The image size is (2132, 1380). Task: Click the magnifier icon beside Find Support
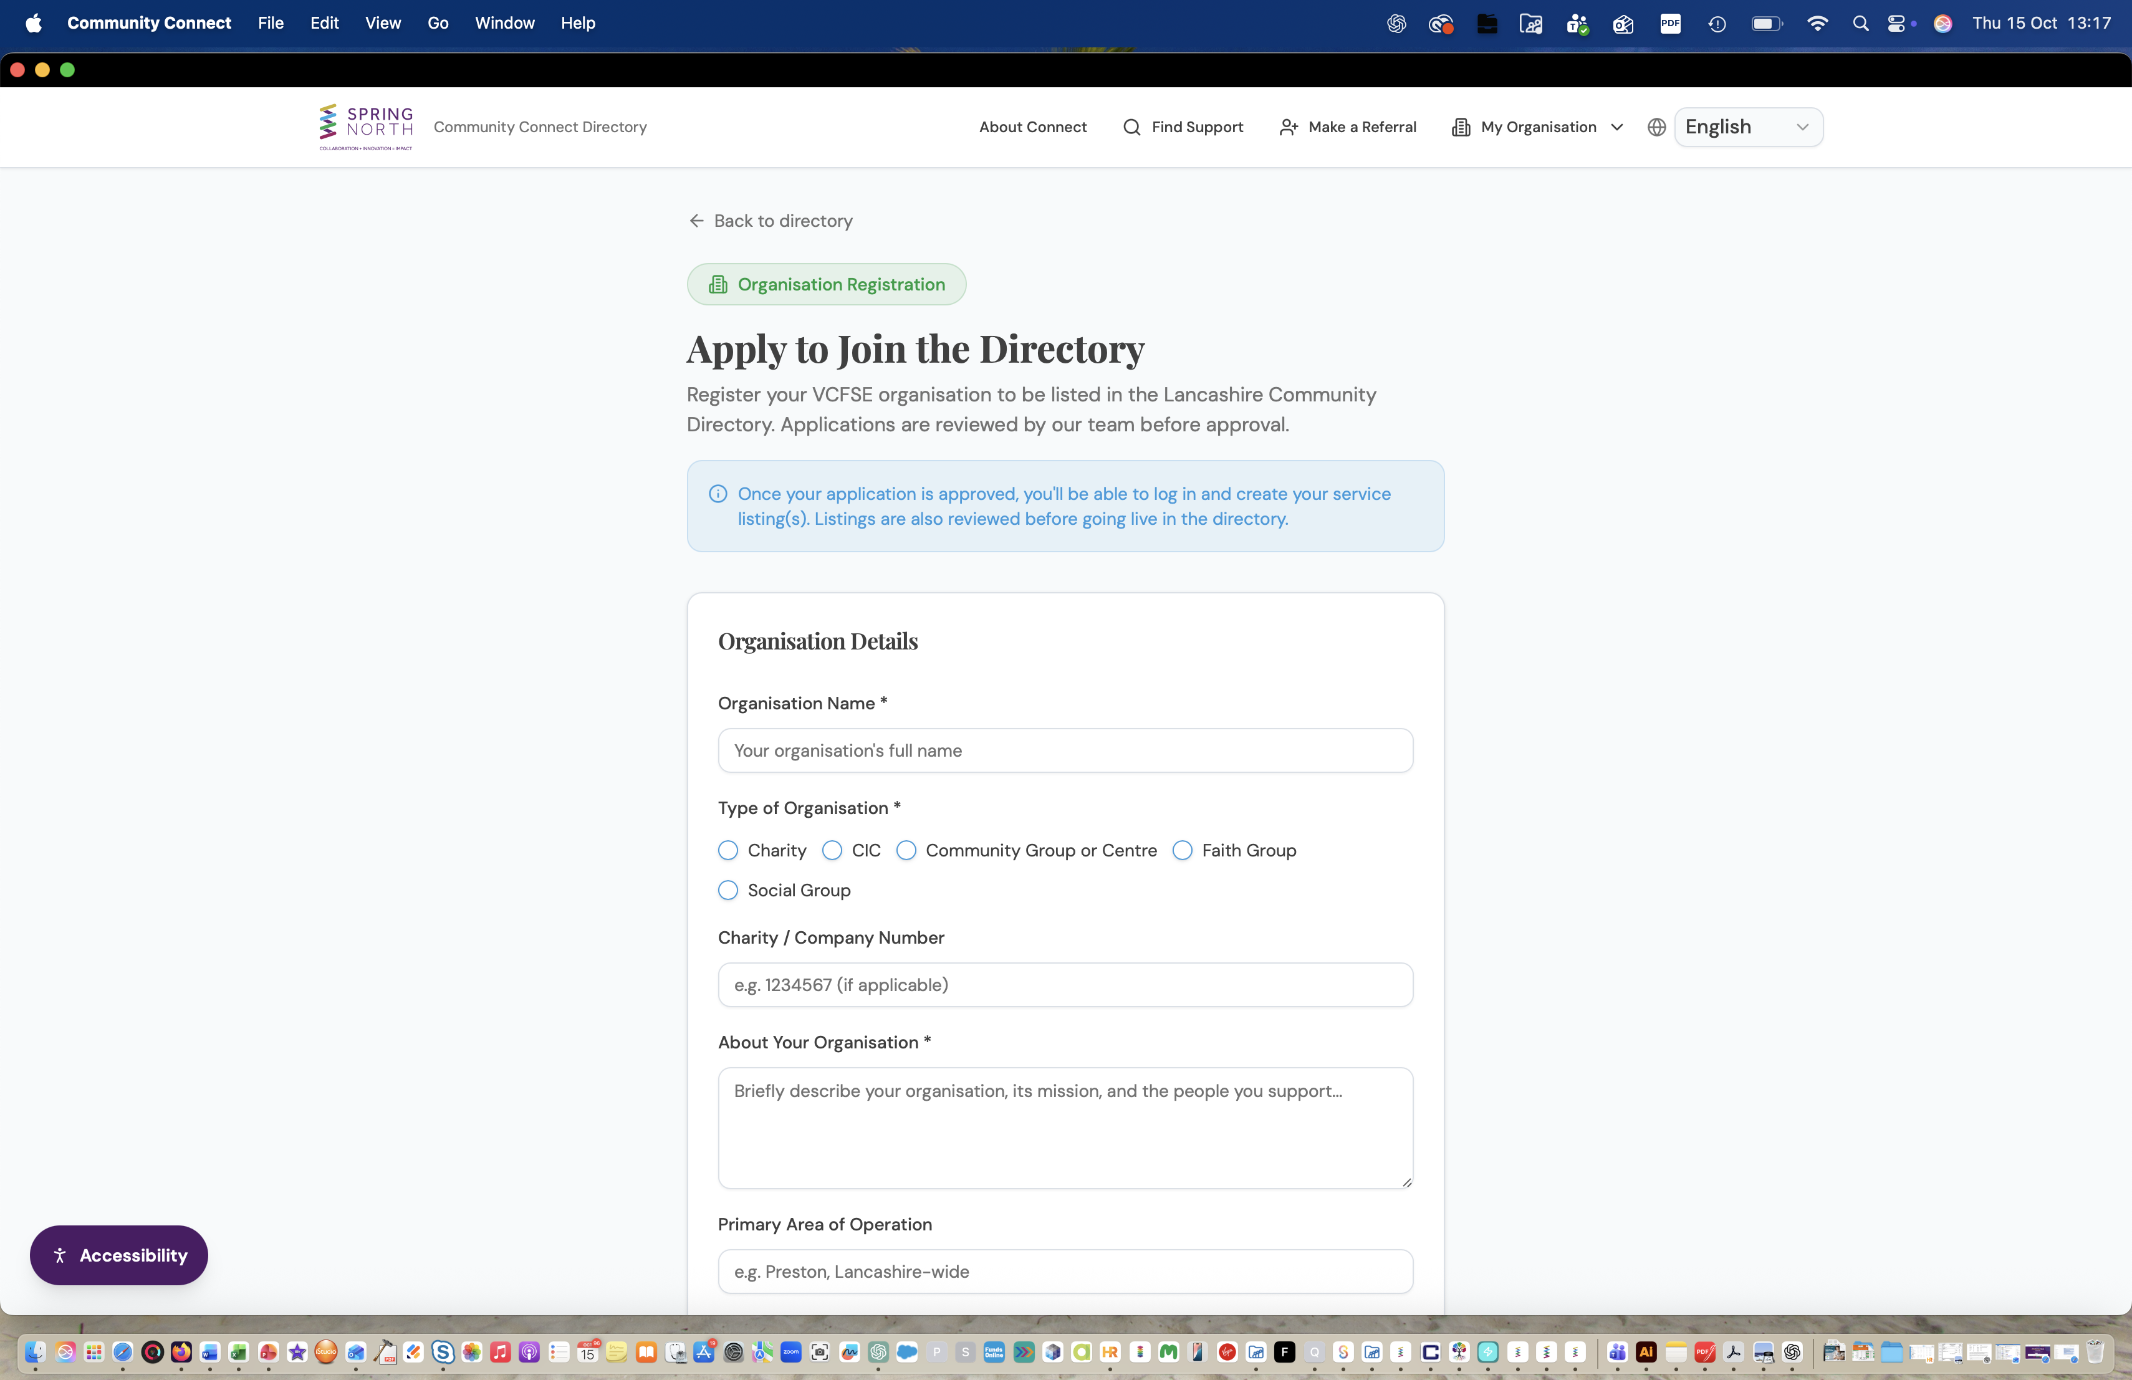[1131, 127]
